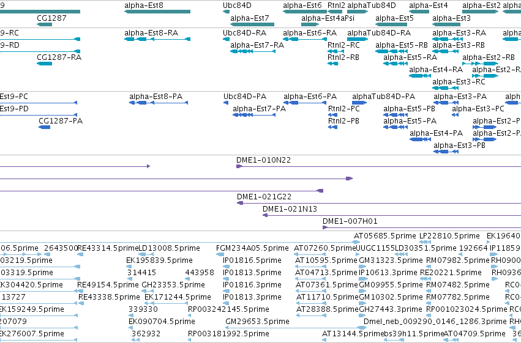Viewport: 521px width, 343px height.
Task: Click the alpha-Est6 gene bar
Action: point(305,12)
